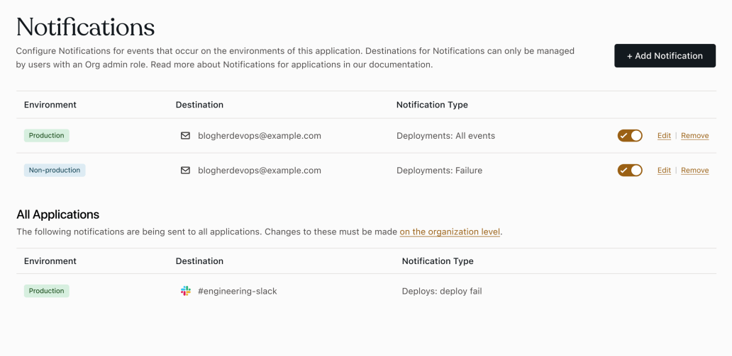Click the Production row email envelope icon
The width and height of the screenshot is (732, 356).
click(185, 136)
